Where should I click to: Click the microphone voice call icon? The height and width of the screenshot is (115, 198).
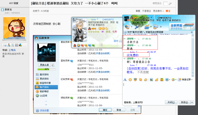pyautogui.click(x=137, y=27)
